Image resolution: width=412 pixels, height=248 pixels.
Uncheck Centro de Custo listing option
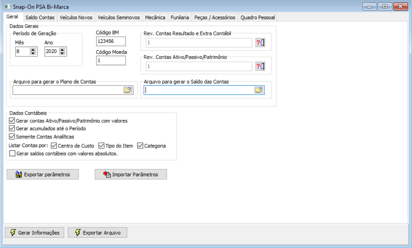[x=54, y=146]
